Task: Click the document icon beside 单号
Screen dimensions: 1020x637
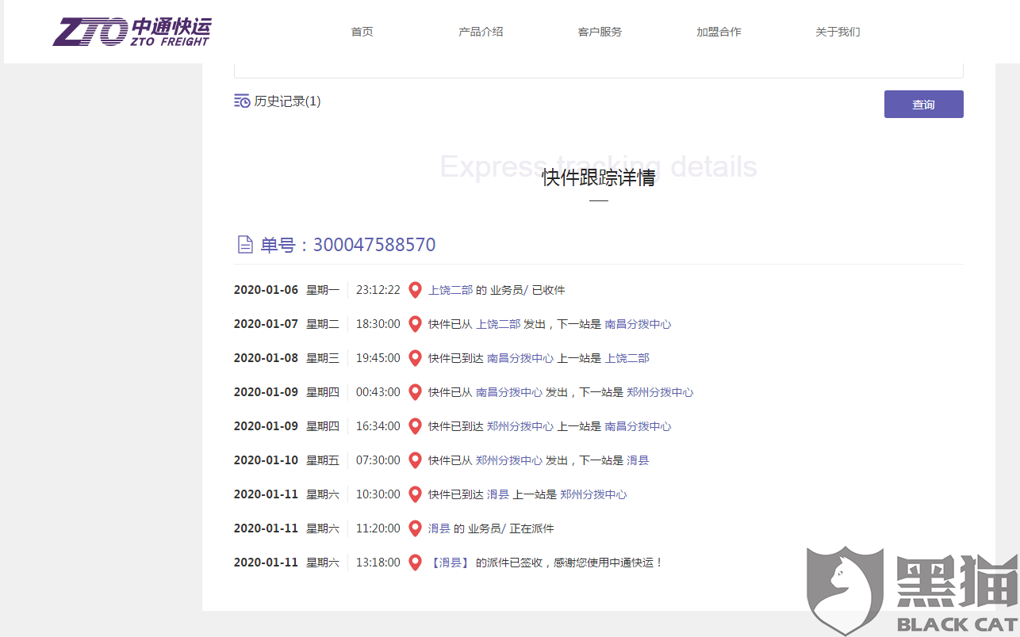Action: point(245,244)
